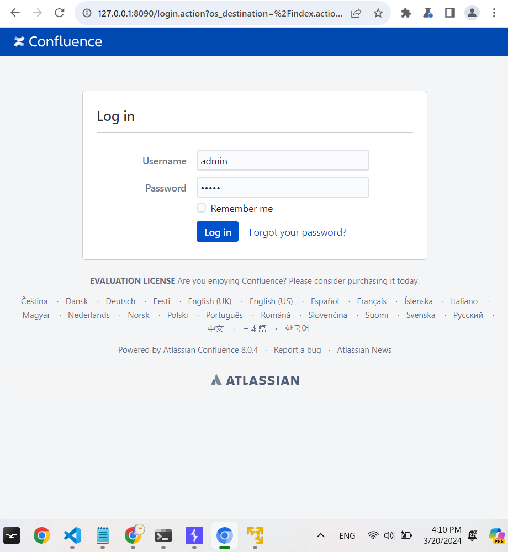The width and height of the screenshot is (508, 552).
Task: Open Forgot your password link
Action: coord(298,232)
